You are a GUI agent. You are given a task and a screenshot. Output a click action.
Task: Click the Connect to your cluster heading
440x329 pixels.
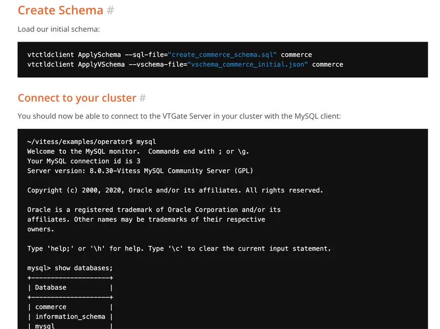[77, 98]
